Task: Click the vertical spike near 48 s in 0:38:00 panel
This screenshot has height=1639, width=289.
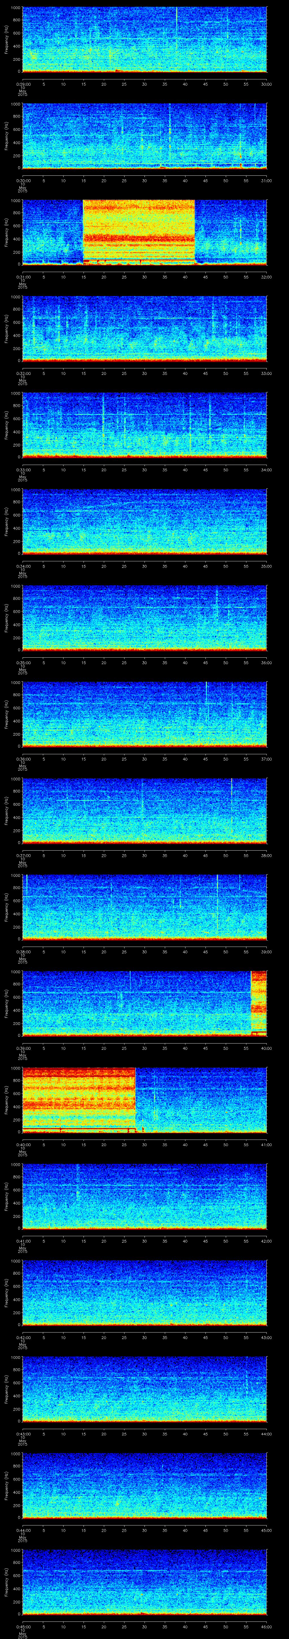Action: [x=217, y=903]
